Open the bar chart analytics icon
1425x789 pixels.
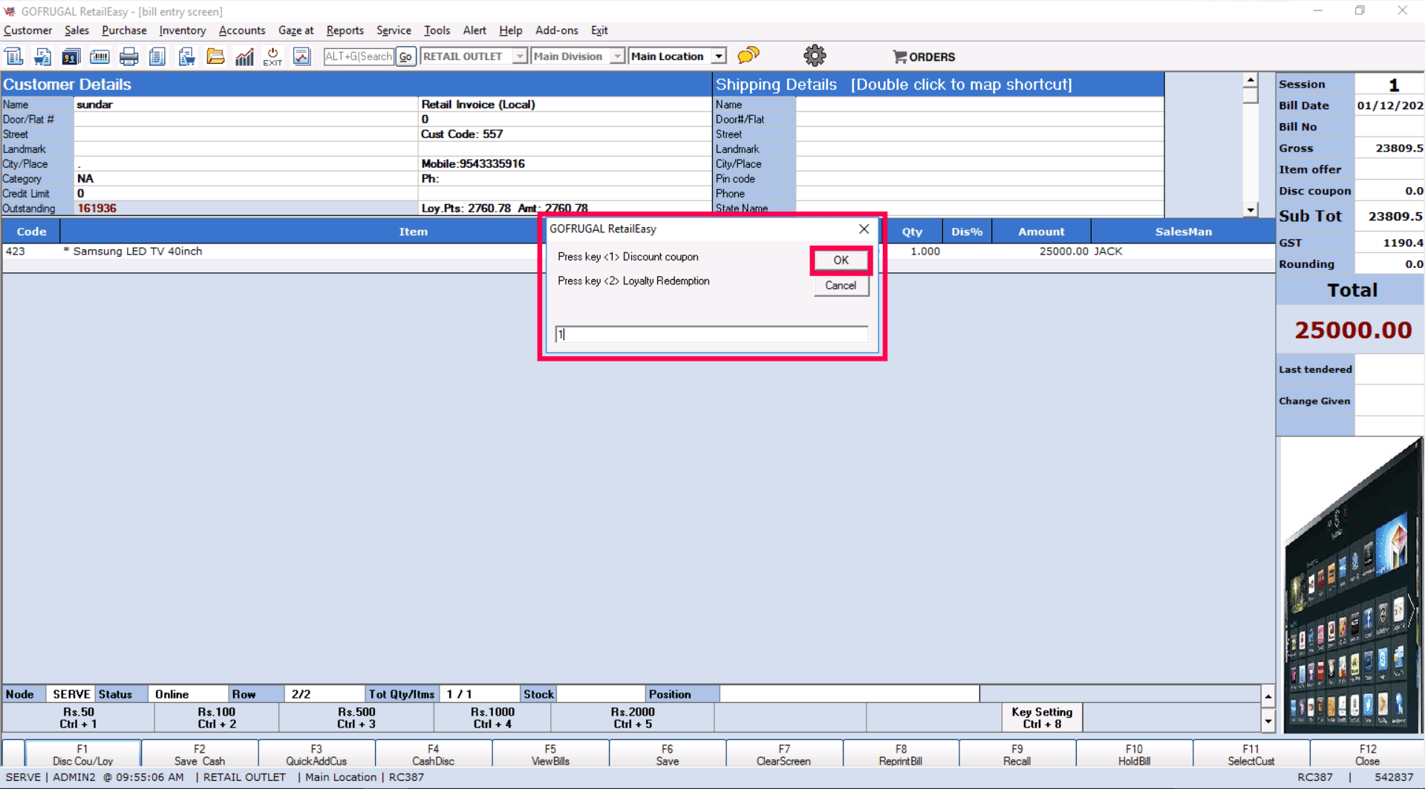coord(244,56)
